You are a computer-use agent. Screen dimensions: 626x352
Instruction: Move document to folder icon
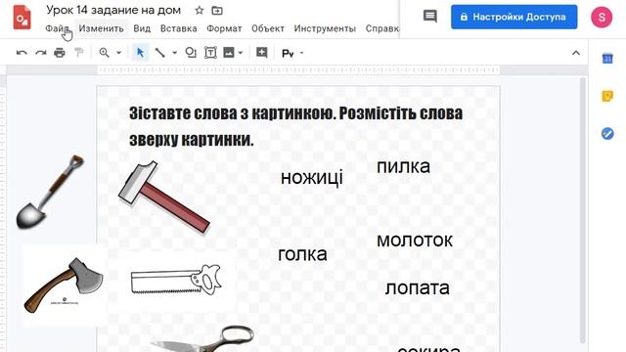(x=217, y=11)
